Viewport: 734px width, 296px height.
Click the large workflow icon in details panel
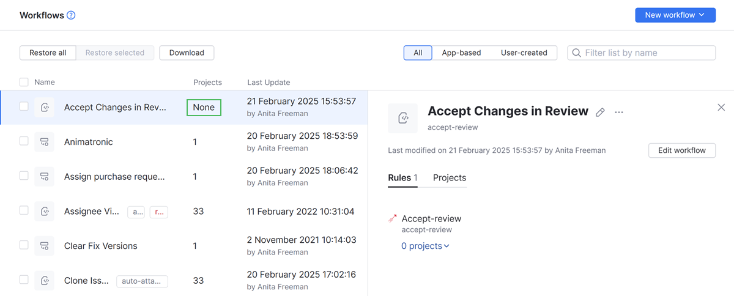[x=402, y=118]
